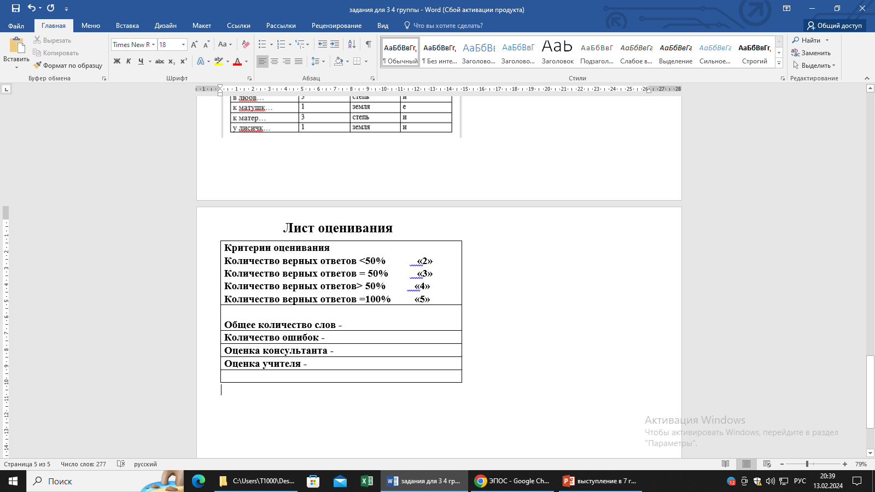The image size is (875, 492).
Task: Click the grow font size icon
Action: pyautogui.click(x=194, y=44)
